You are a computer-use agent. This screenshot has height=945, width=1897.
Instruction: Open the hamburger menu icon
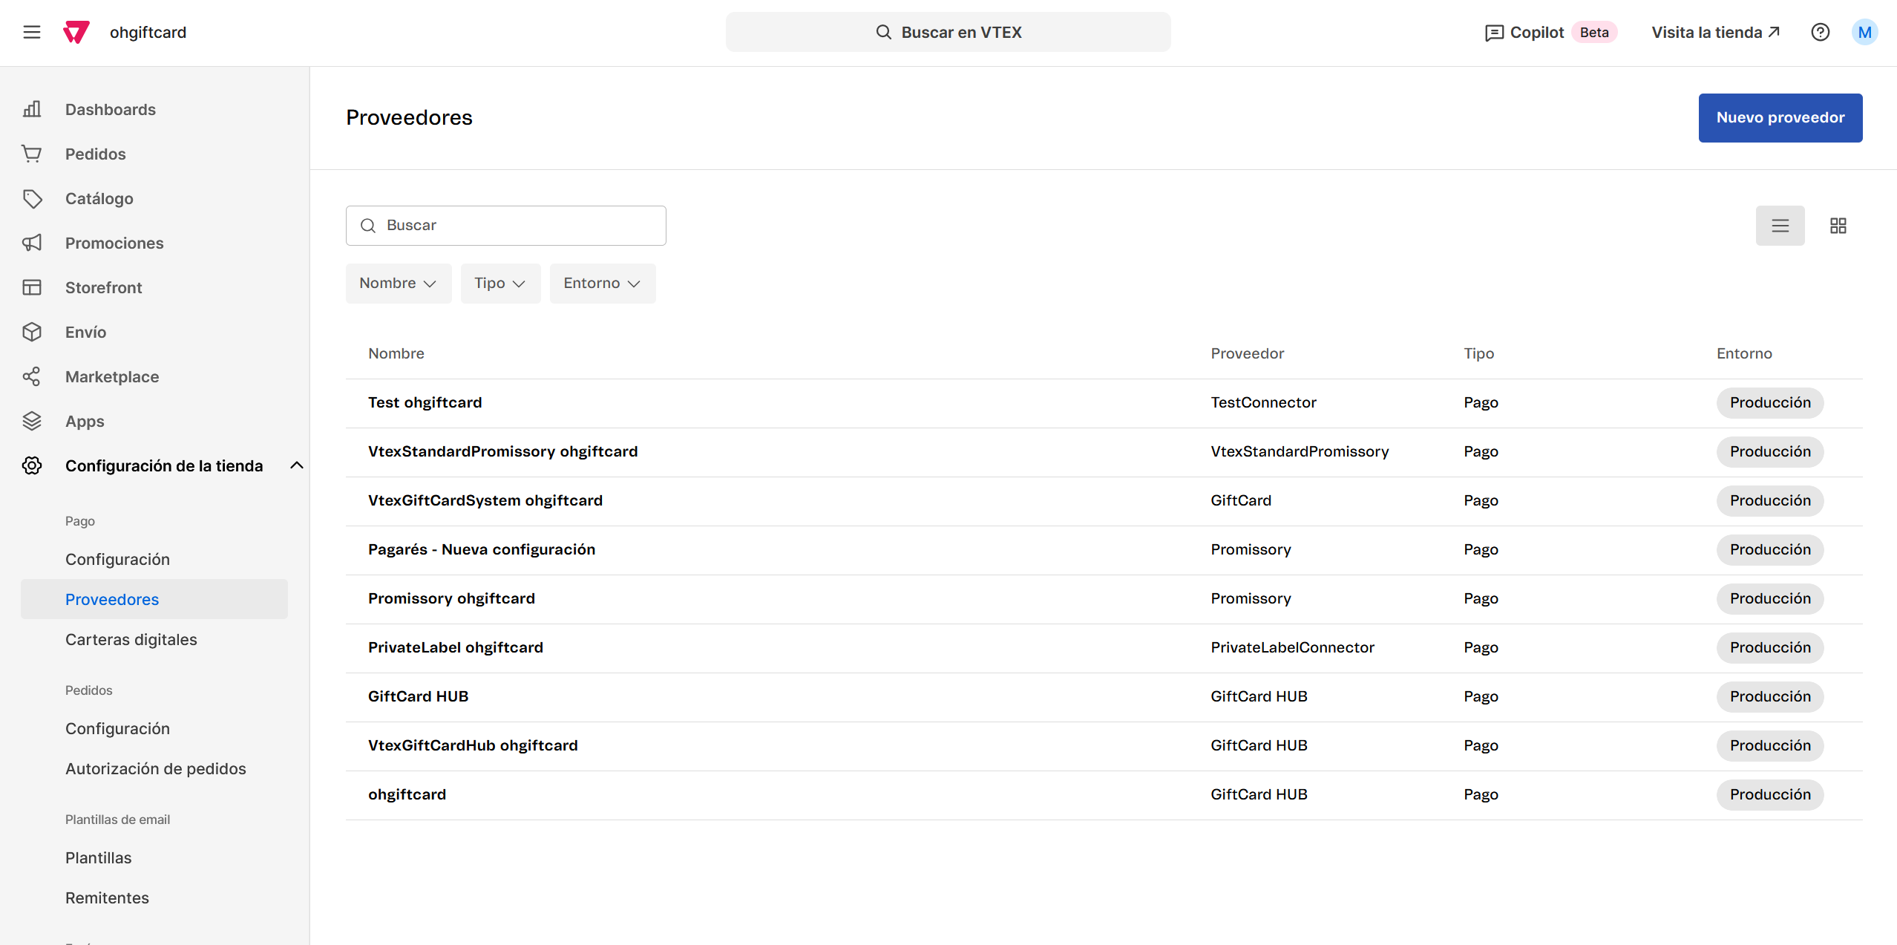tap(31, 32)
